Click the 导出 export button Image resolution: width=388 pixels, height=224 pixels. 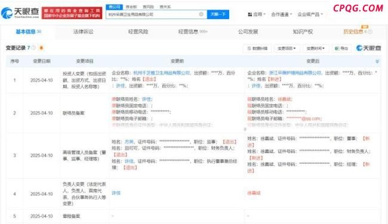pos(341,48)
